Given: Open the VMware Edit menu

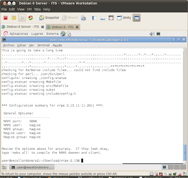Looking at the screenshot, I should click(x=12, y=9).
